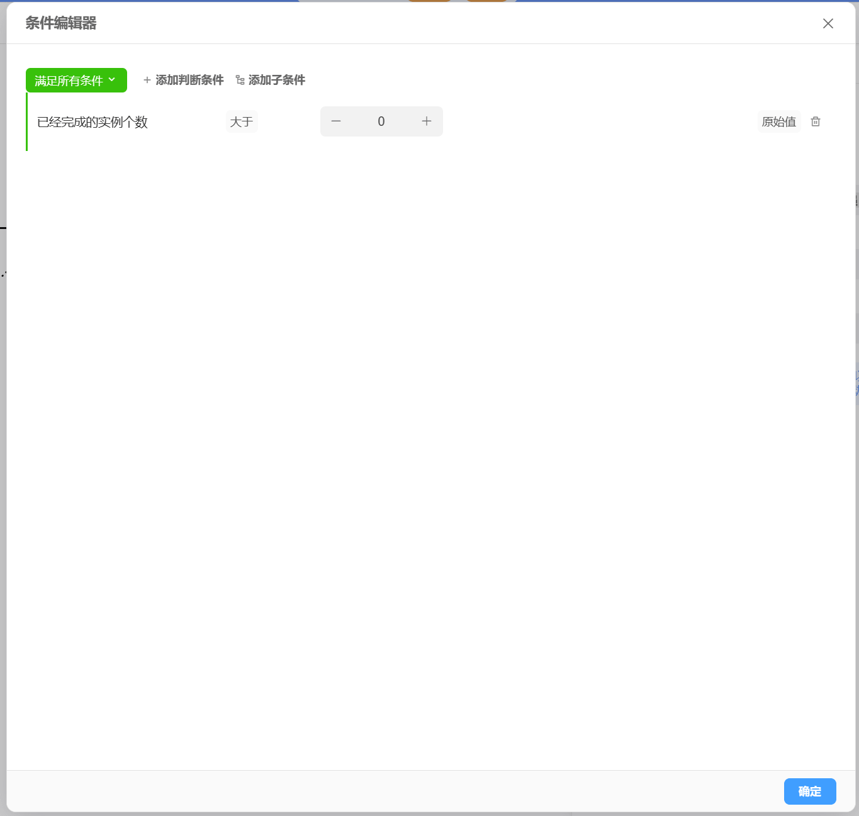Screen dimensions: 859x816
Task: Select the 已经完成的实例个数 condition field
Action: 93,122
